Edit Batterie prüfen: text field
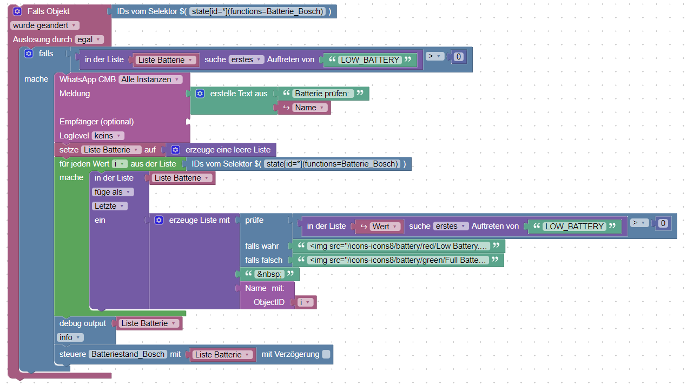 [323, 94]
